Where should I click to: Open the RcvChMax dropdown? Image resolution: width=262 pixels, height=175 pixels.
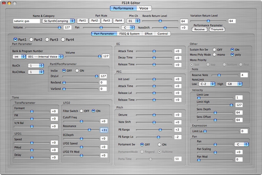36,72
